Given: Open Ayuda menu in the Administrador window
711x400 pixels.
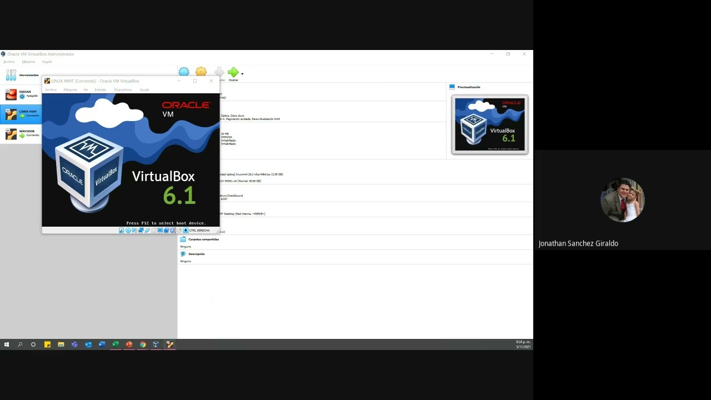Looking at the screenshot, I should click(47, 62).
